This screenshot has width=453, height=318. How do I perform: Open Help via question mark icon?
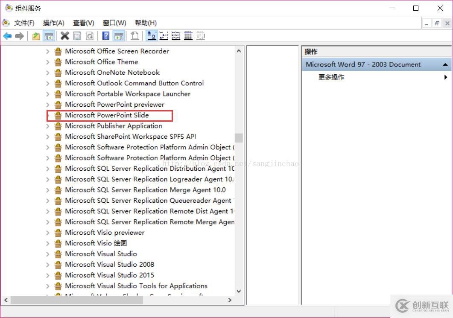(106, 36)
